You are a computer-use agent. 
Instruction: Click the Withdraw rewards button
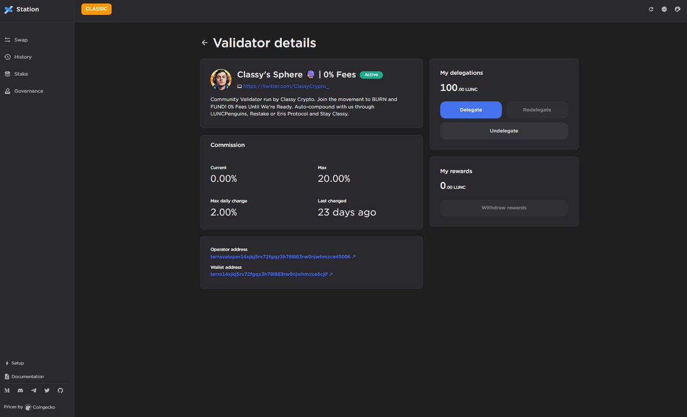click(x=504, y=208)
